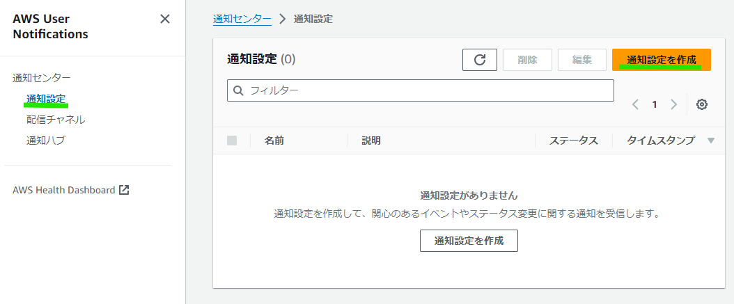Click the orange 通知設定を作成 button

(662, 60)
